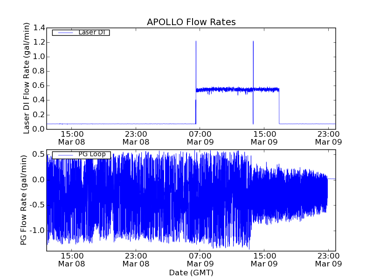Select the 'PG Loop' legend label

92,154
